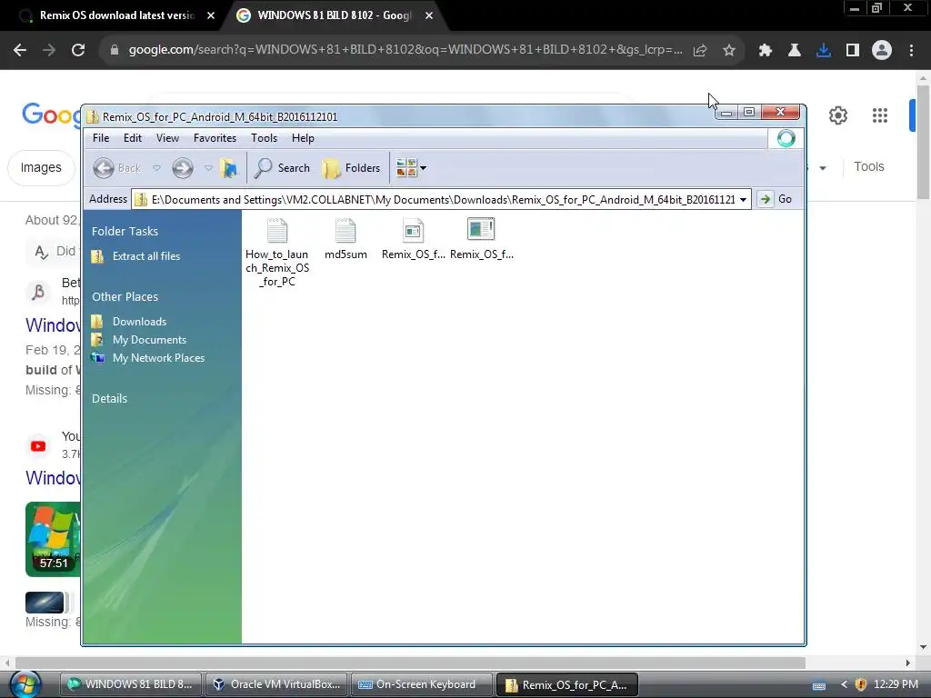The height and width of the screenshot is (698, 931).
Task: Click Extract all files task
Action: point(146,256)
